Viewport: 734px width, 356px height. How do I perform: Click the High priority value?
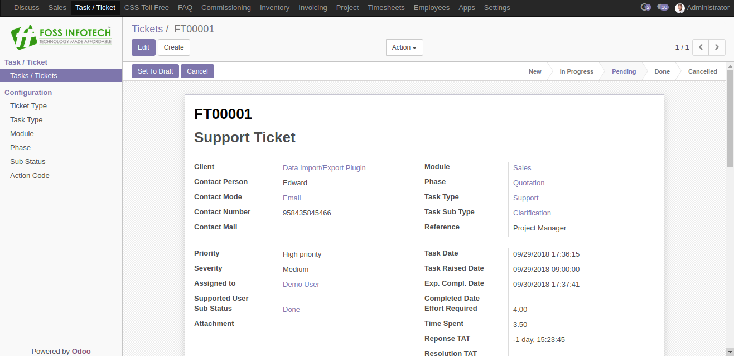coord(302,254)
